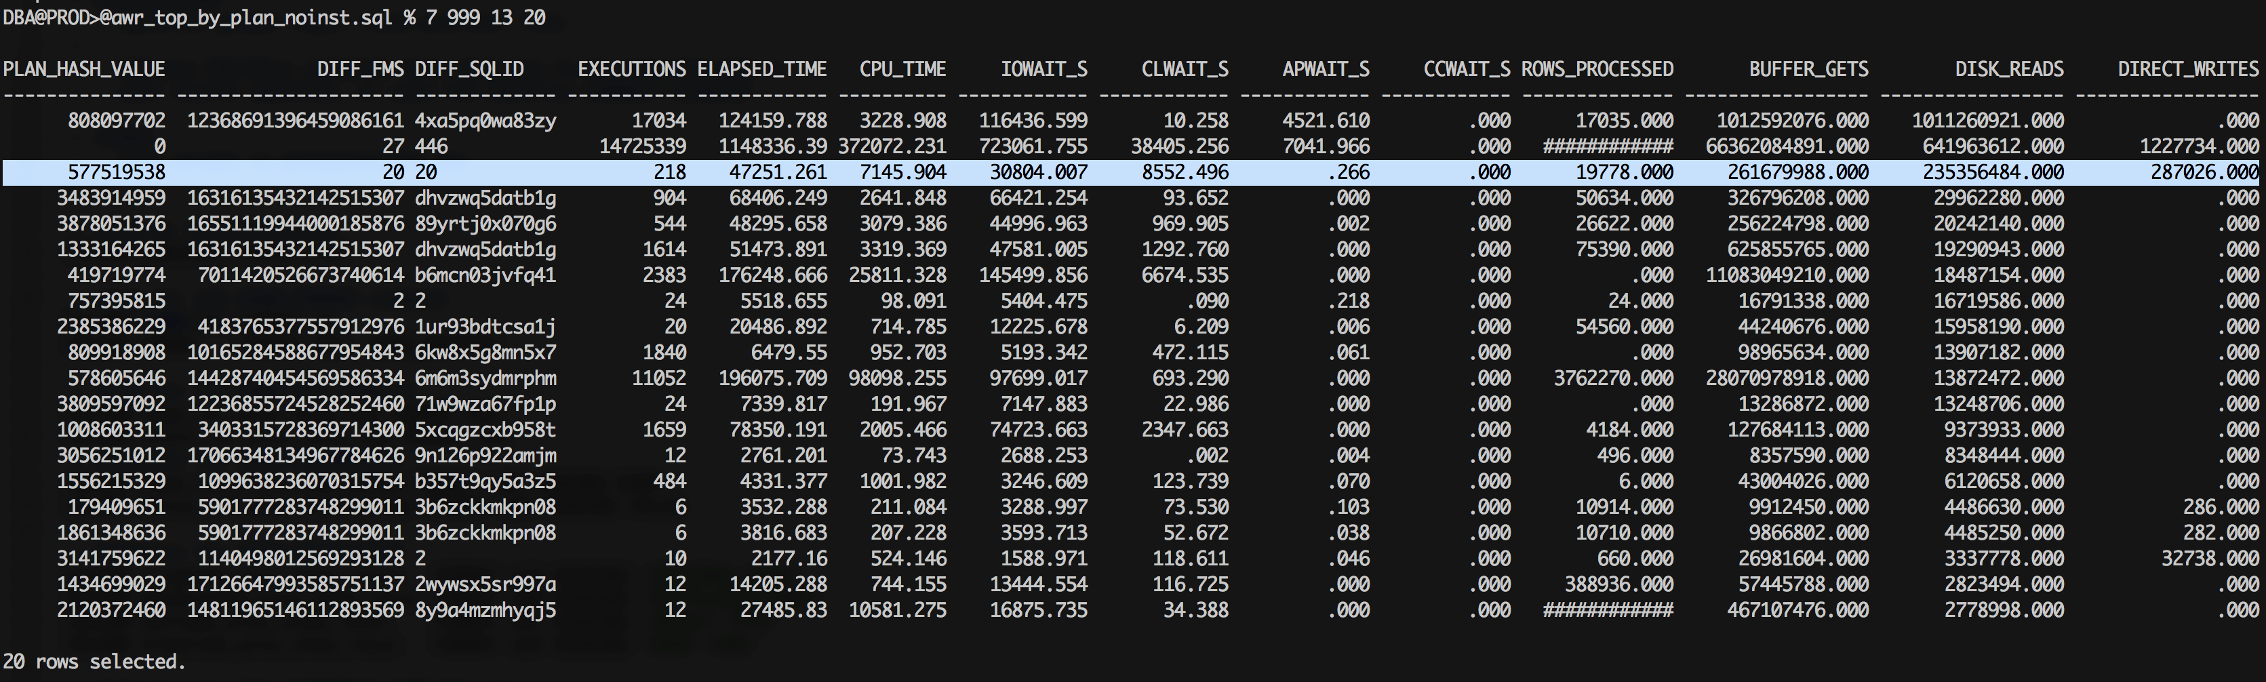Click the BUFFER_GETS column header

pos(1808,68)
